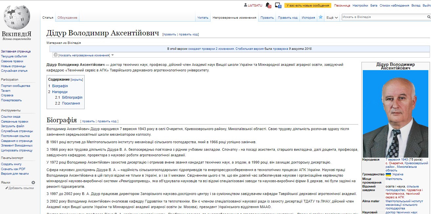This screenshot has width=431, height=214.
Task: Click Пожертвовать sidebar link
Action: (x=11, y=100)
